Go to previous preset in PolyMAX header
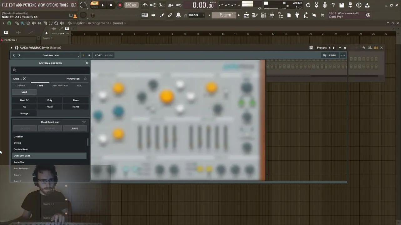This screenshot has width=401, height=225. (x=14, y=55)
